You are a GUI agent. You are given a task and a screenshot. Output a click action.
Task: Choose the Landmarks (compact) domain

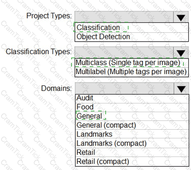point(132,143)
